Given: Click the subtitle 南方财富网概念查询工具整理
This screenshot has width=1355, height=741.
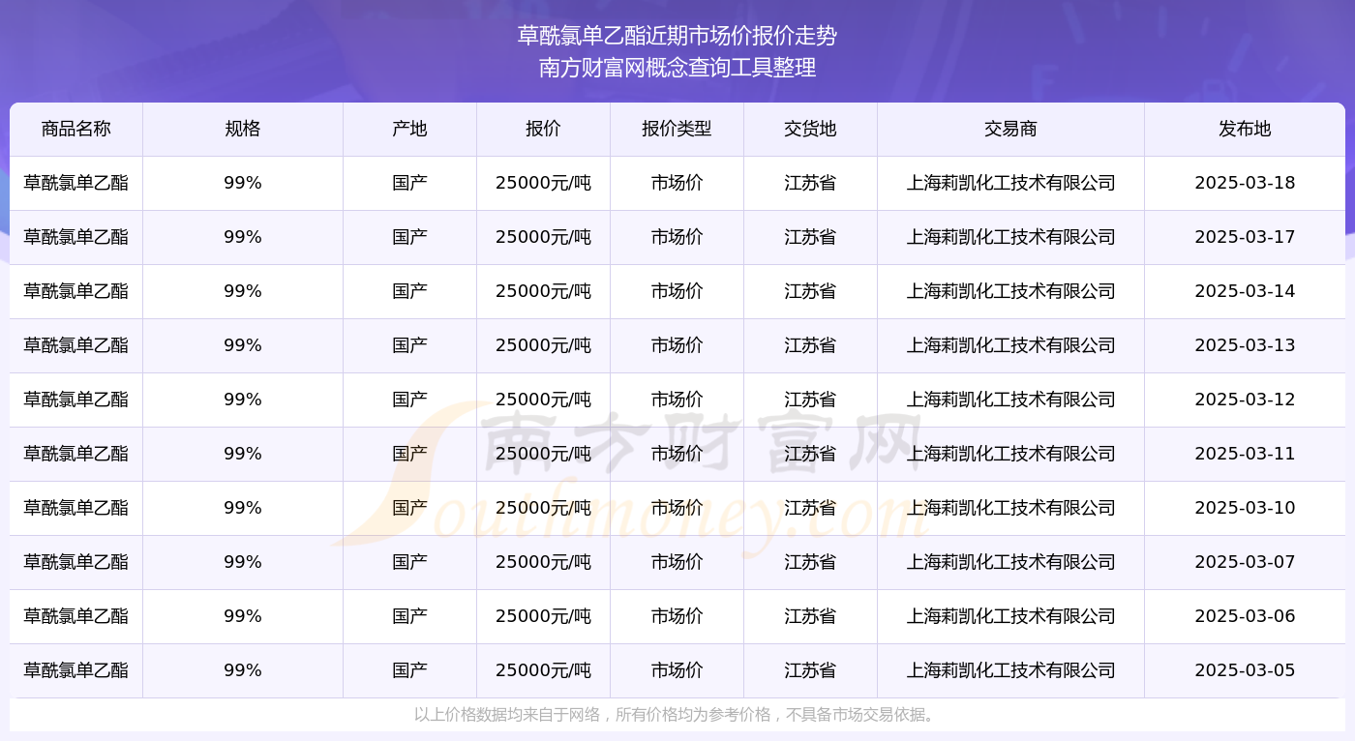Looking at the screenshot, I should (x=677, y=68).
